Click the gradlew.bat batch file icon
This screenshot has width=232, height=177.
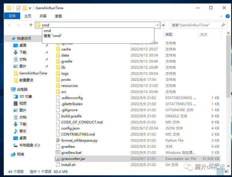tap(58, 152)
